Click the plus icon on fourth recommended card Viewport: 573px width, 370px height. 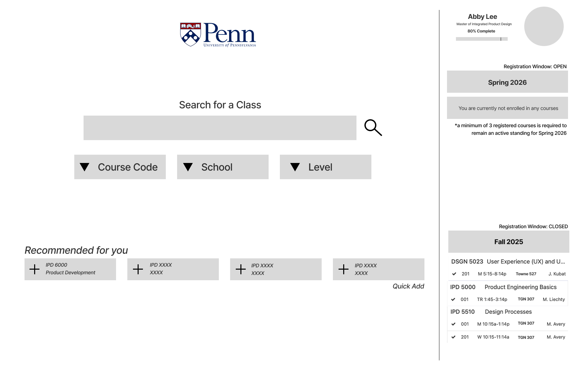[344, 269]
